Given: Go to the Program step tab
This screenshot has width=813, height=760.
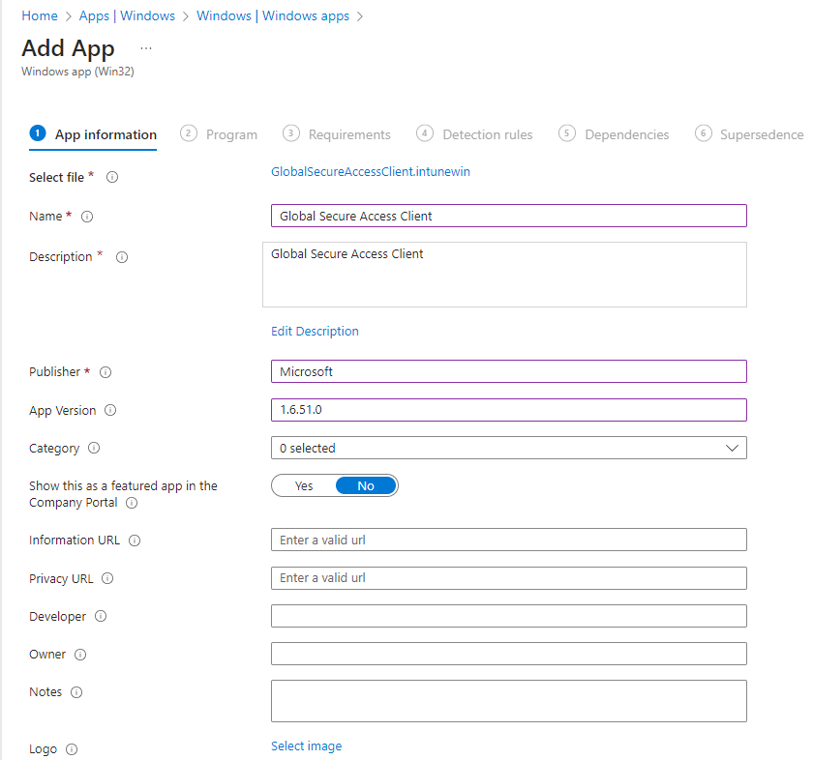Looking at the screenshot, I should pos(219,134).
